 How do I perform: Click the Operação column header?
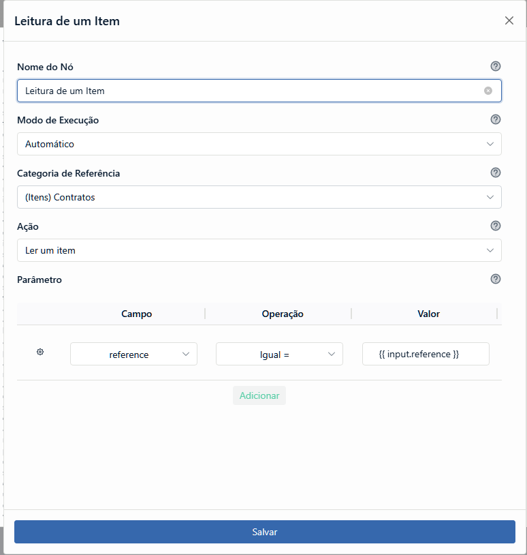point(283,314)
